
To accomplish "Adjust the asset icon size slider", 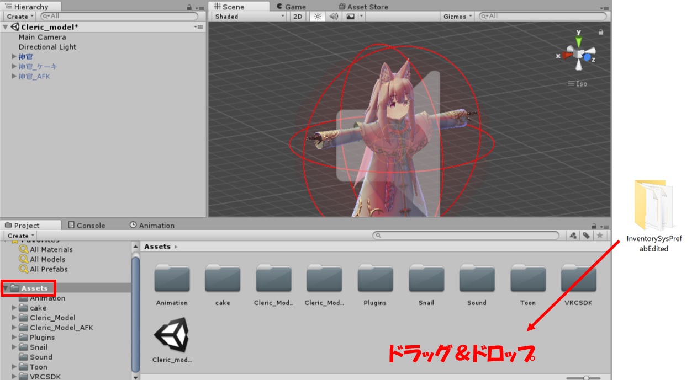I will (585, 378).
